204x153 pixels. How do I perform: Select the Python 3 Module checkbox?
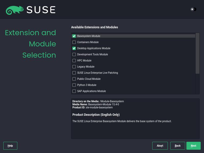[x=74, y=85]
